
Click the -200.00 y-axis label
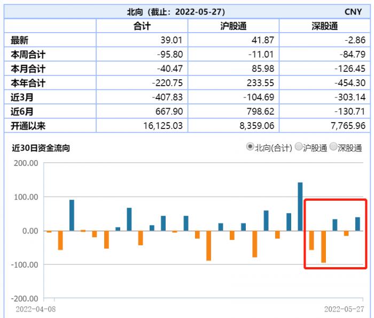(25, 299)
